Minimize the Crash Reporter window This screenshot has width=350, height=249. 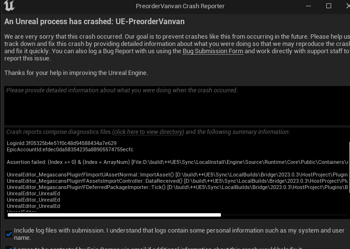click(308, 6)
